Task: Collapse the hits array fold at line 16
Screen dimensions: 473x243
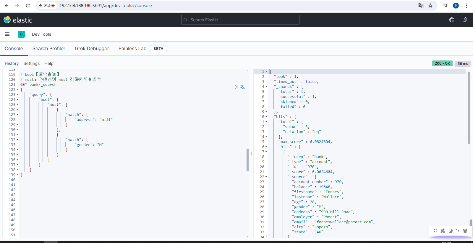Action: pyautogui.click(x=266, y=147)
